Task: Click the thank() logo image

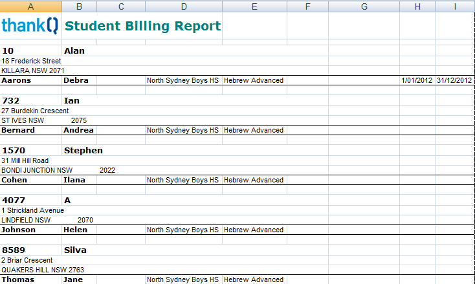Action: pos(30,26)
